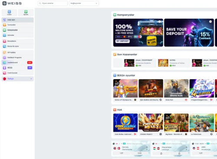Click provider icon beside Coin Strike title

[135, 134]
